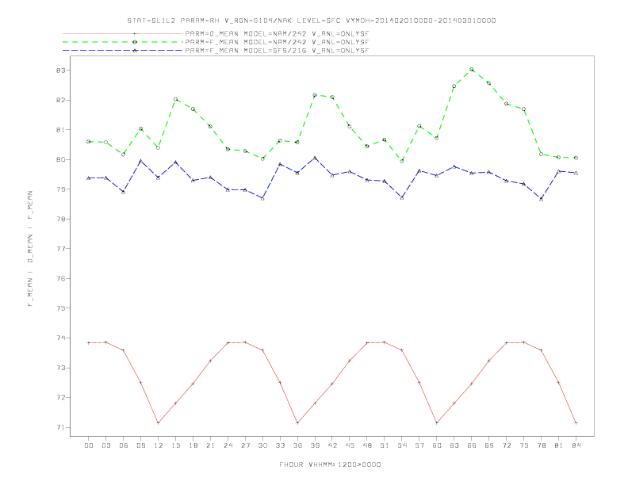The width and height of the screenshot is (628, 485).
Task: Click the x-axis tick label 12
Action: [x=159, y=445]
